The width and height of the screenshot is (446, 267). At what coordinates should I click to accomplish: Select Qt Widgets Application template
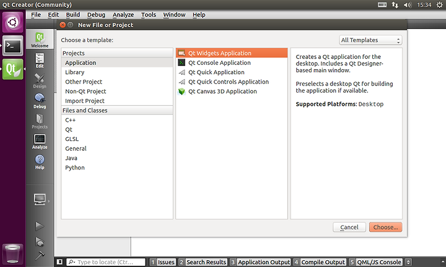click(232, 53)
